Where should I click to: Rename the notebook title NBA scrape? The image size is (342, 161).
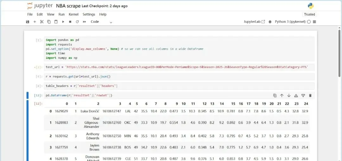(68, 6)
